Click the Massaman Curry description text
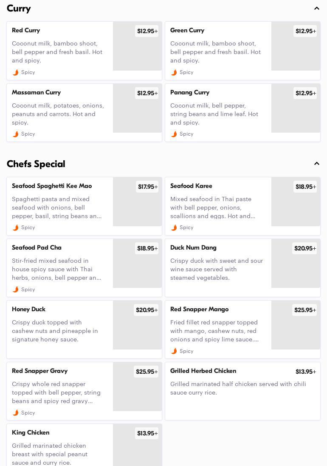The image size is (327, 466). 58,114
